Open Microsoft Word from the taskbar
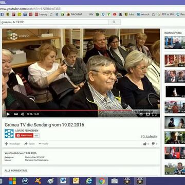The width and height of the screenshot is (185, 185). coord(63,181)
